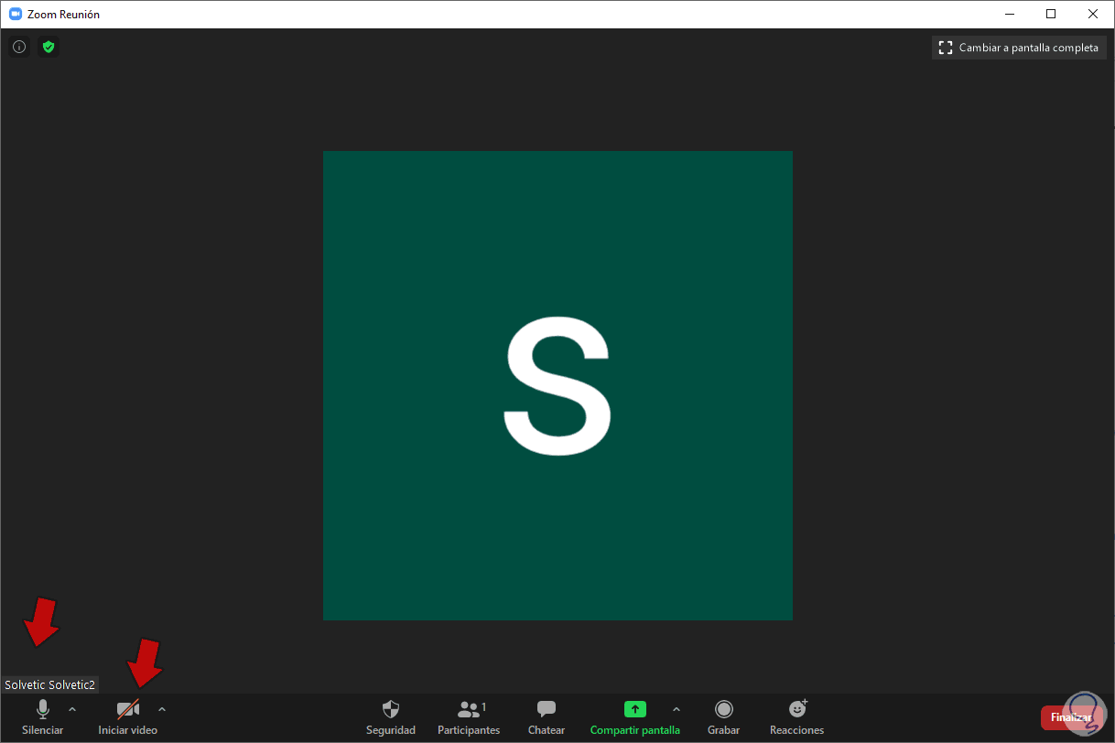Expand audio options arrow next to Silenciar
1115x743 pixels.
click(x=72, y=709)
